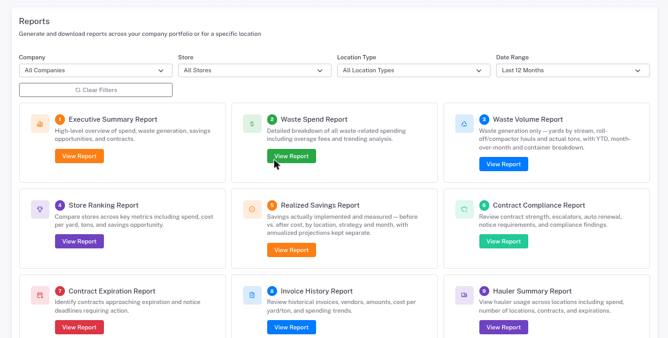The width and height of the screenshot is (668, 338).
Task: Click the Invoice History Report title
Action: point(317,291)
